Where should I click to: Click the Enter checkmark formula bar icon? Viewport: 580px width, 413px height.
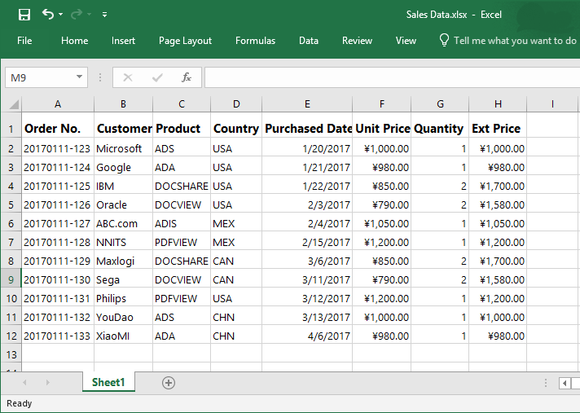coord(157,77)
